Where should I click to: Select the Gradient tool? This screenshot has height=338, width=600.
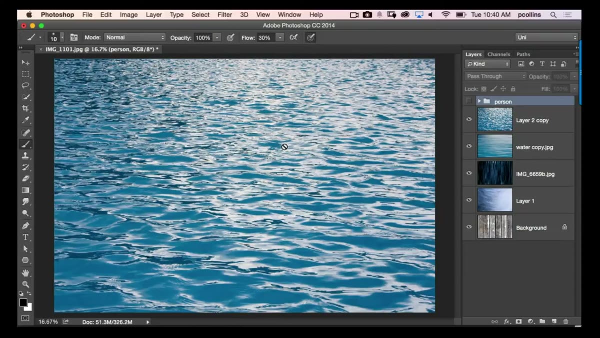tap(25, 190)
